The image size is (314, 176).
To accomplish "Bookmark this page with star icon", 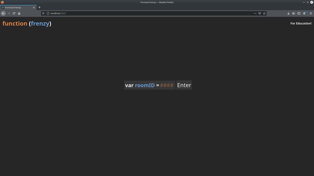I will 265,13.
